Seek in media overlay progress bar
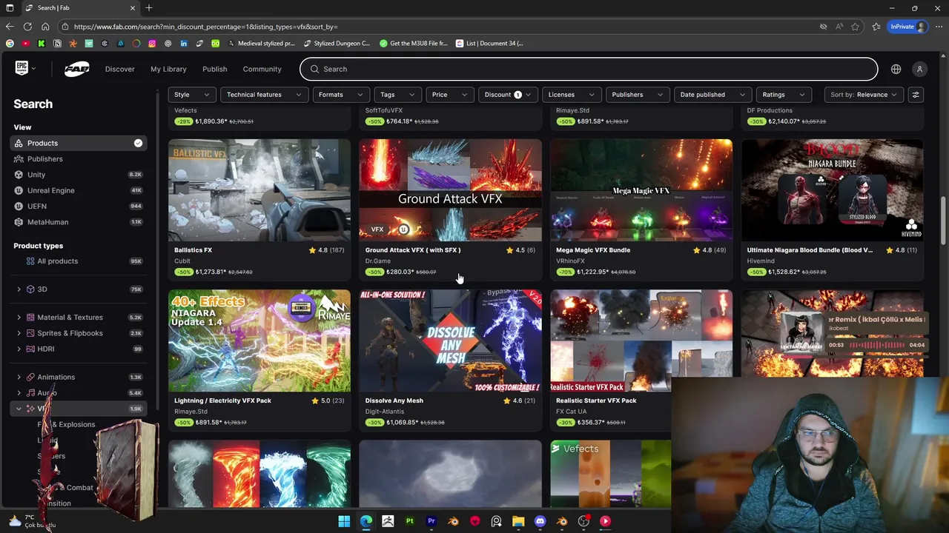Viewport: 949px width, 533px height. [x=878, y=345]
